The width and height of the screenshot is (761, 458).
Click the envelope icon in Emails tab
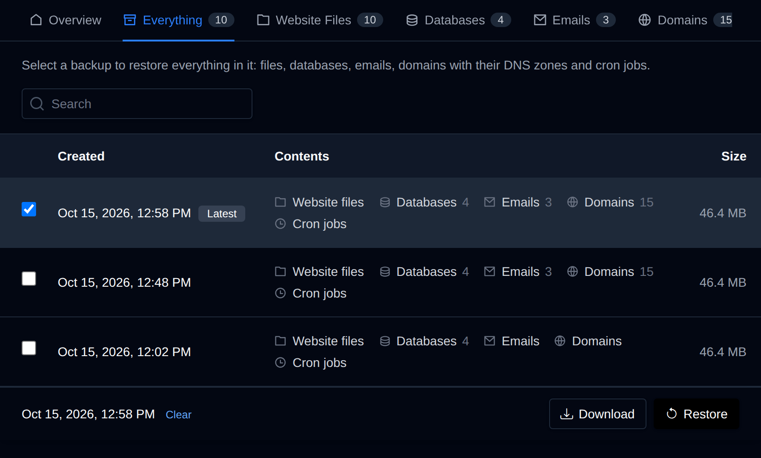tap(540, 20)
